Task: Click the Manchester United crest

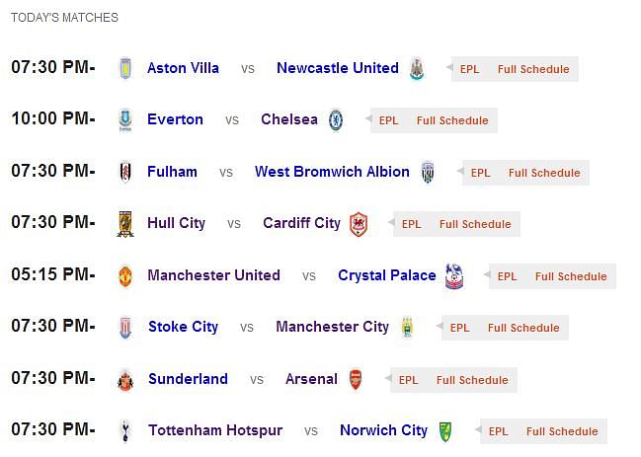Action: click(125, 275)
